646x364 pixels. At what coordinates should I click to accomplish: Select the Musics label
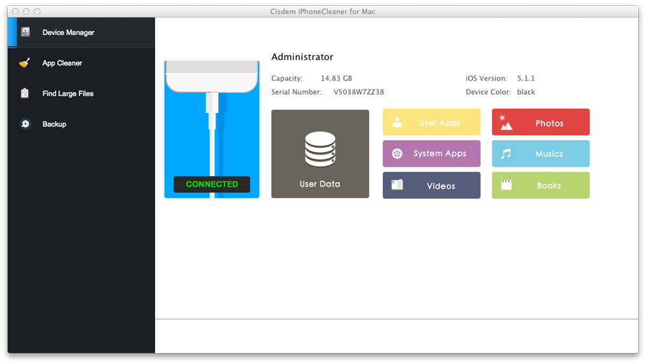(x=548, y=154)
